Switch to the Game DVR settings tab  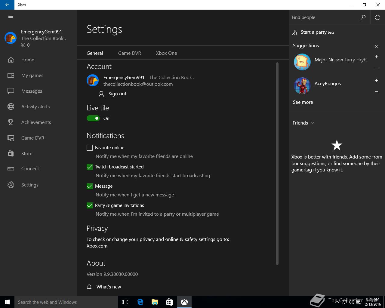130,53
